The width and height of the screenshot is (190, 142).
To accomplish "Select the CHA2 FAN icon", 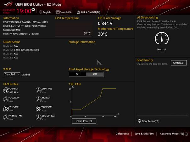I will coord(6,99).
